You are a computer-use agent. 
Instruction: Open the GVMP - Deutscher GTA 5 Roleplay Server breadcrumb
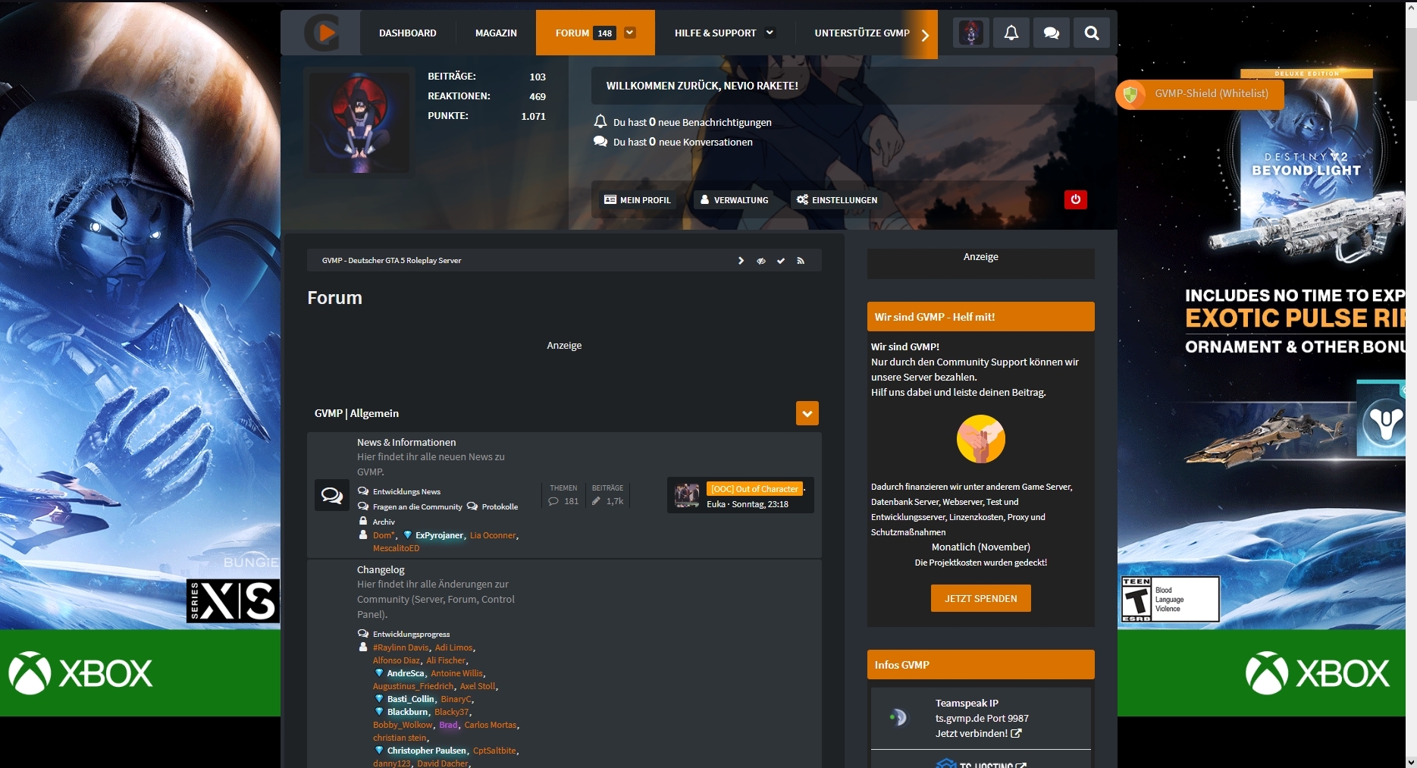click(391, 261)
